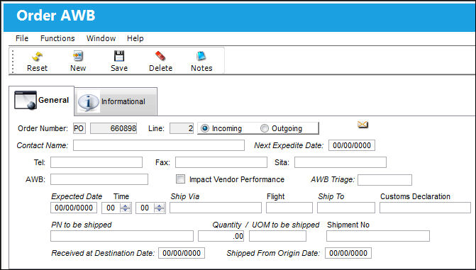Click the Next Expedite Date field

coord(352,145)
